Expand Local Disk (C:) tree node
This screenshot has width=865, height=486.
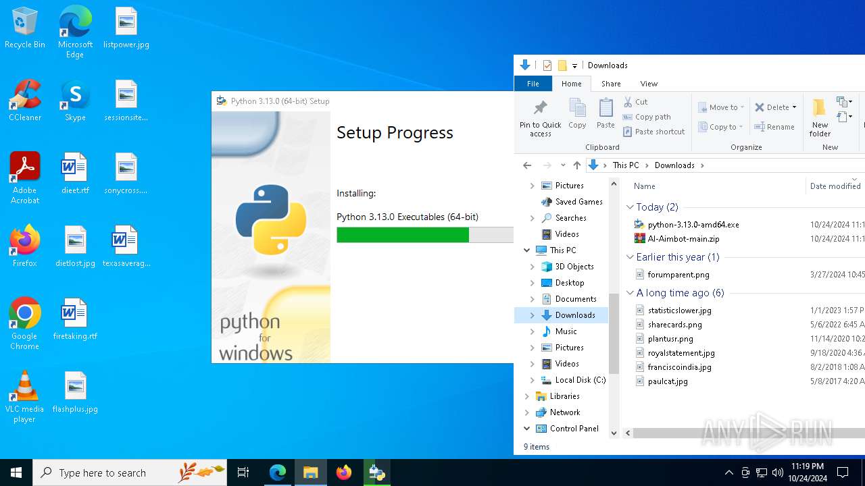532,380
